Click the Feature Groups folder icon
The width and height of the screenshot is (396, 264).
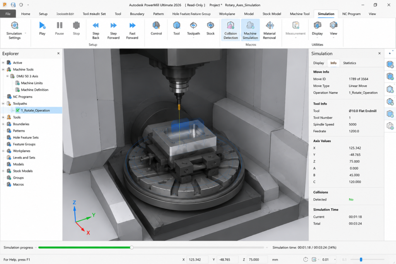pyautogui.click(x=9, y=144)
